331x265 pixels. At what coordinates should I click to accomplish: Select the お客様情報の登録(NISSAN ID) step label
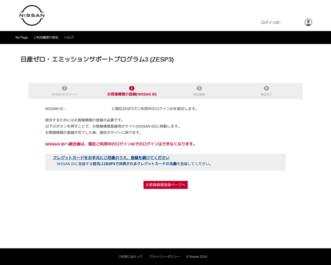[x=131, y=94]
